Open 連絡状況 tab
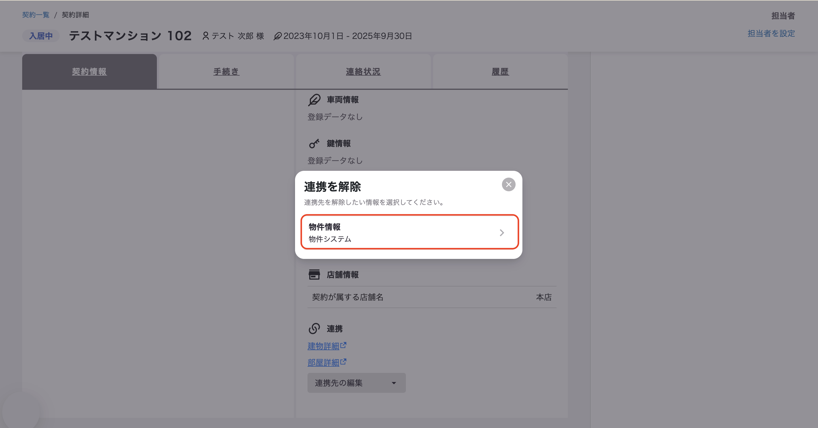This screenshot has height=428, width=818. coord(363,71)
